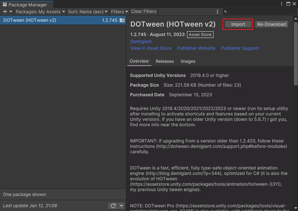This screenshot has height=211, width=298.
Task: Click the Asset Store tag label
Action: point(200,35)
